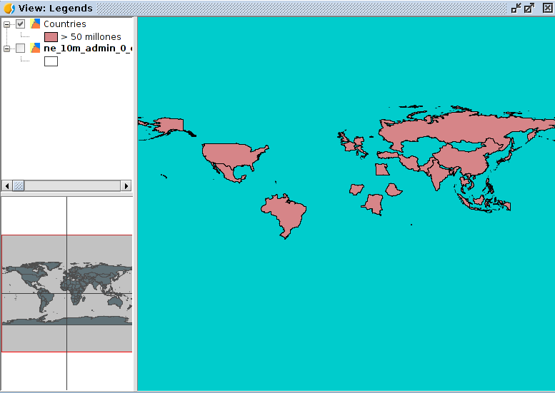The image size is (555, 393).
Task: Collapse the Countries layer tree node
Action: [6, 24]
